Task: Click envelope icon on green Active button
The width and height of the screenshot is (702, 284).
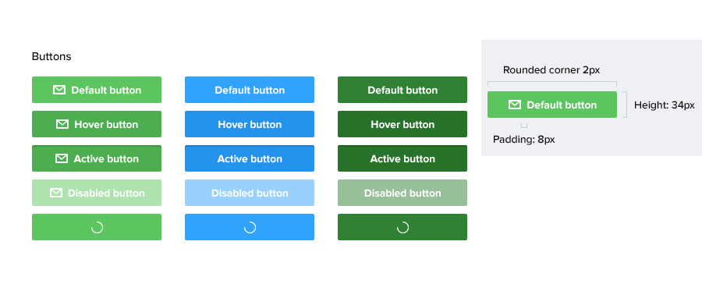Action: click(62, 158)
